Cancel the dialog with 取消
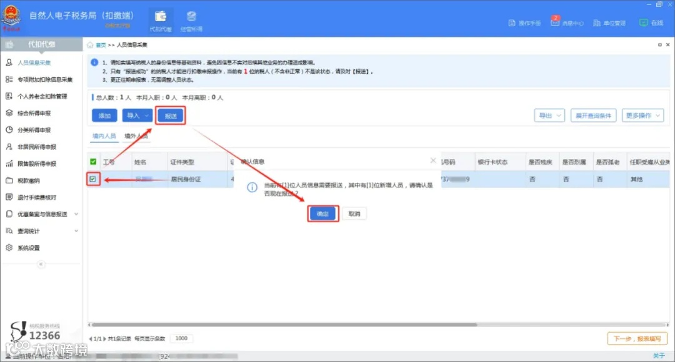The width and height of the screenshot is (675, 362). point(354,213)
